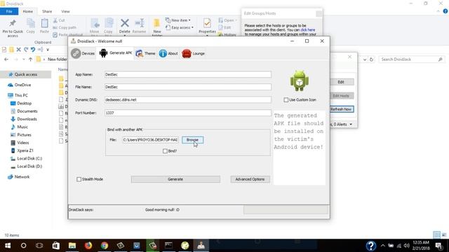The width and height of the screenshot is (449, 252).
Task: Select Local Disk (C:) in the navigation pane
Action: (29, 158)
